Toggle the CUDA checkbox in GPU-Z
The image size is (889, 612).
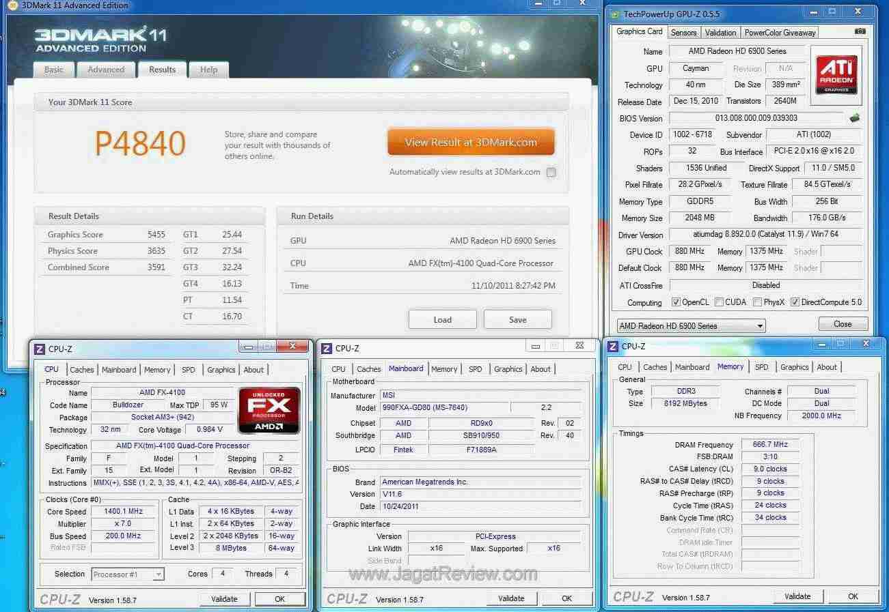[x=719, y=302]
